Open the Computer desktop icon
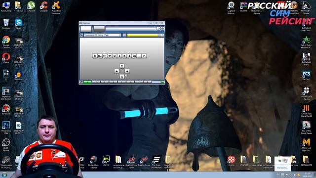 point(6,6)
